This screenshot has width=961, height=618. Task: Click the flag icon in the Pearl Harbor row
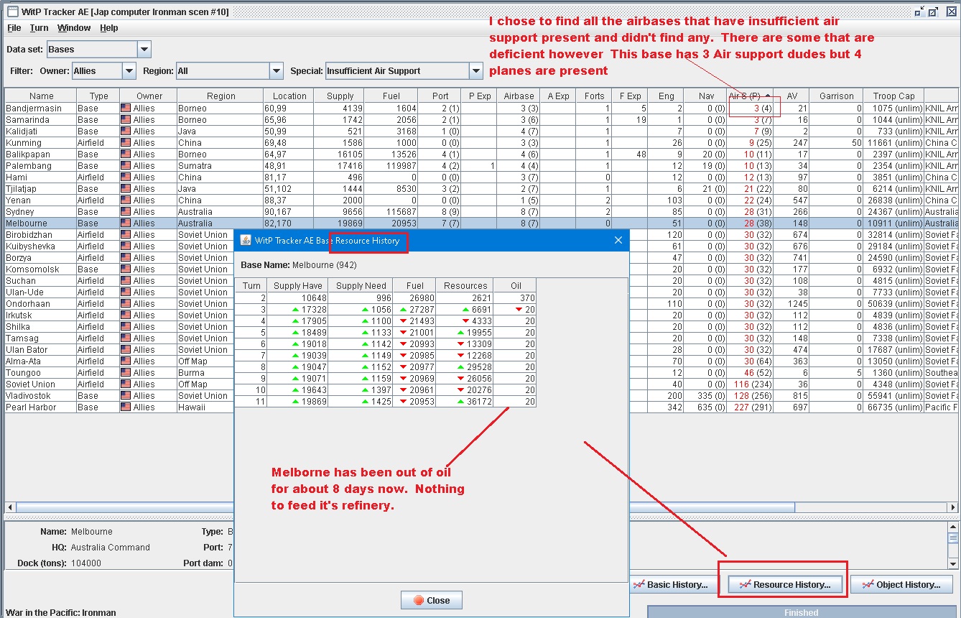pyautogui.click(x=126, y=407)
